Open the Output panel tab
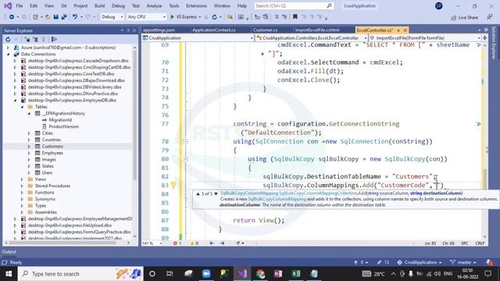This screenshot has width=500, height=281. click(9, 251)
